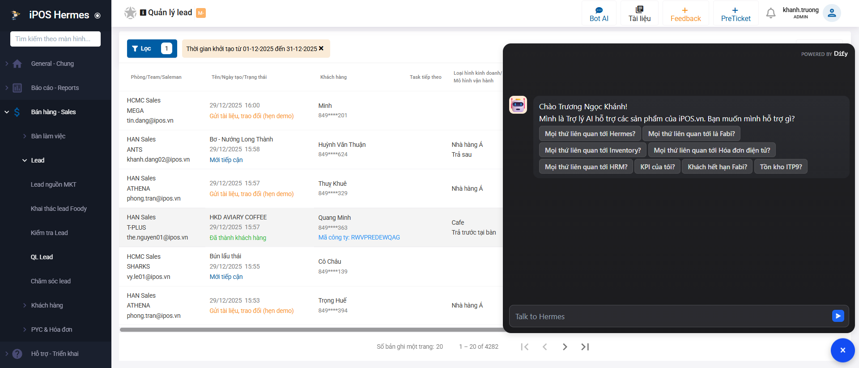Open Chăm sóc lead menu item
The height and width of the screenshot is (368, 859).
pyautogui.click(x=51, y=281)
